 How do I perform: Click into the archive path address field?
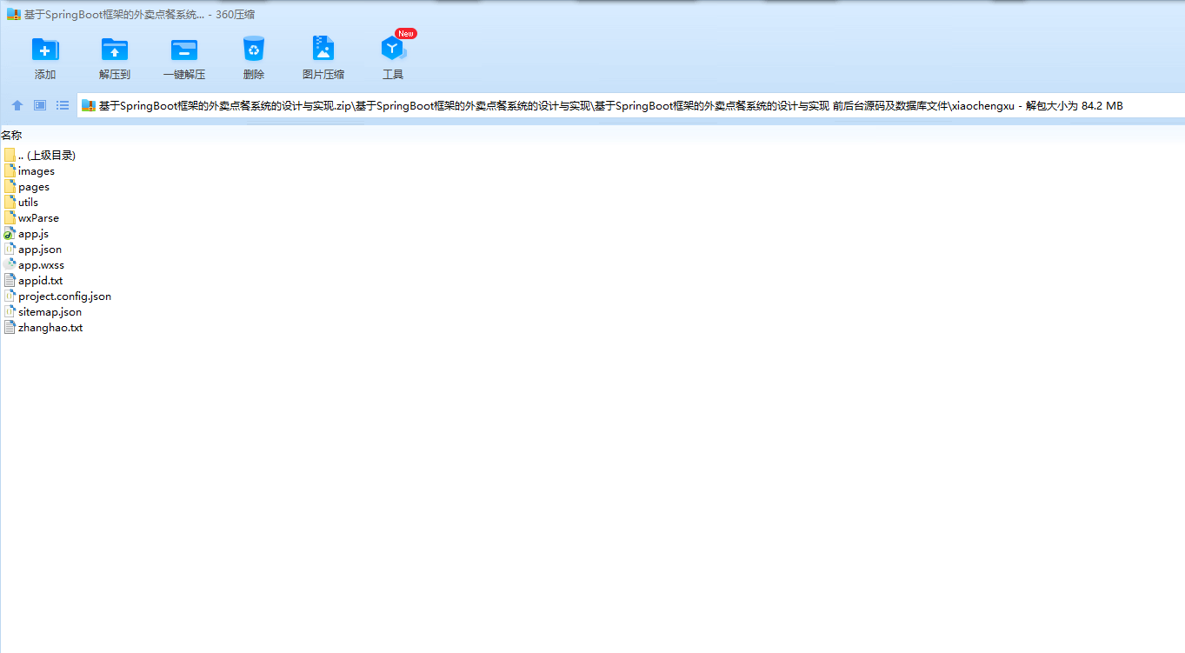click(x=631, y=105)
